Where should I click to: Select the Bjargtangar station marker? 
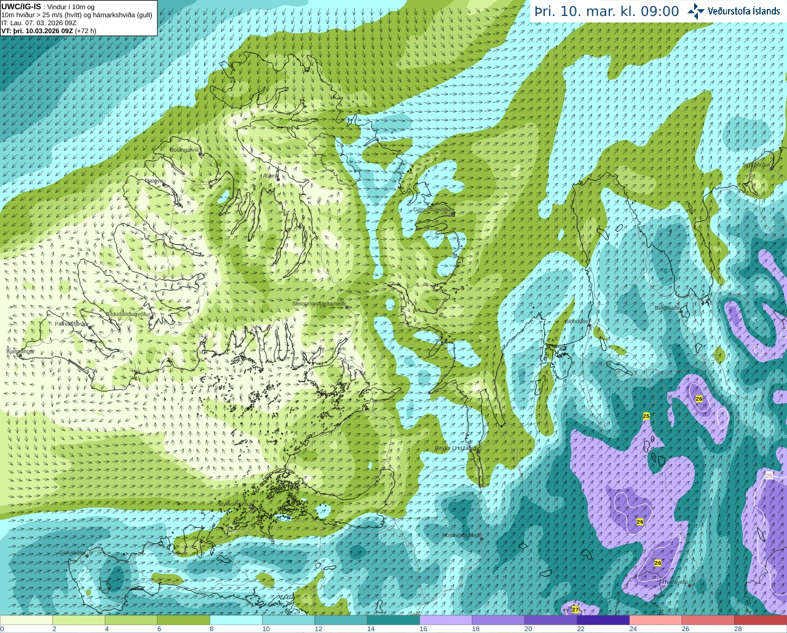pyautogui.click(x=20, y=355)
